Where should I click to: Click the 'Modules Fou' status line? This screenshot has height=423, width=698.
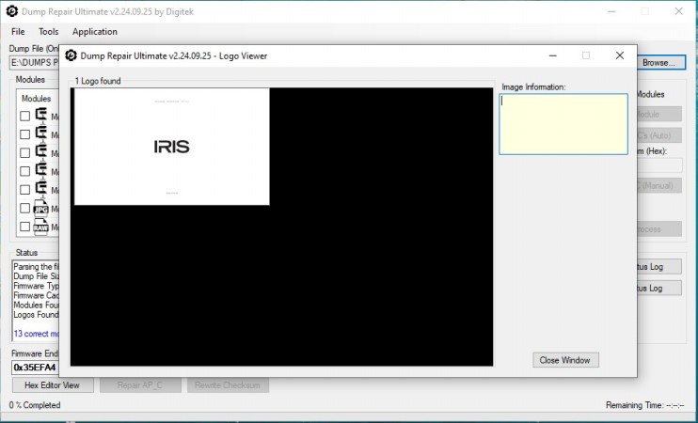pos(36,305)
